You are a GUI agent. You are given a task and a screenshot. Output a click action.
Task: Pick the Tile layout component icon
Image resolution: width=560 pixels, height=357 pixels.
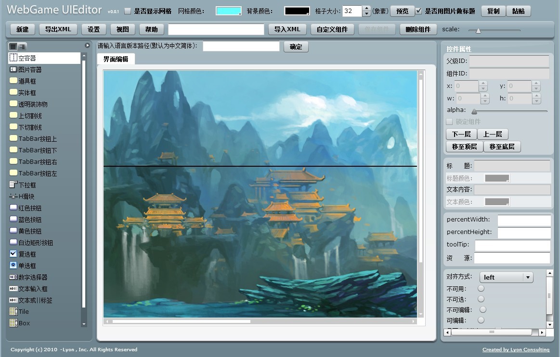click(13, 311)
